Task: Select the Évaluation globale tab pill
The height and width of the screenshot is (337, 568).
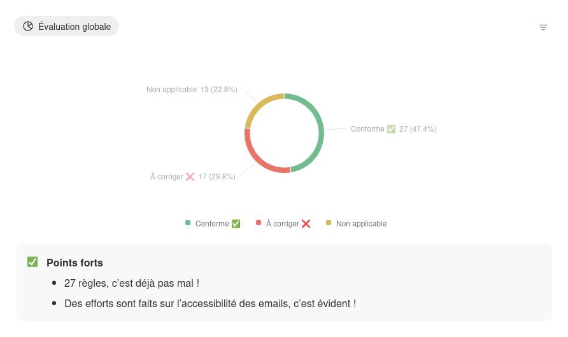Action: (x=66, y=26)
